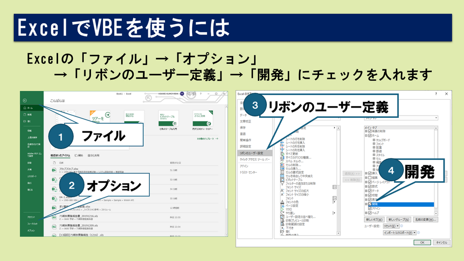Open the リセット(E) dropdown
The height and width of the screenshot is (261, 464).
tap(391, 226)
